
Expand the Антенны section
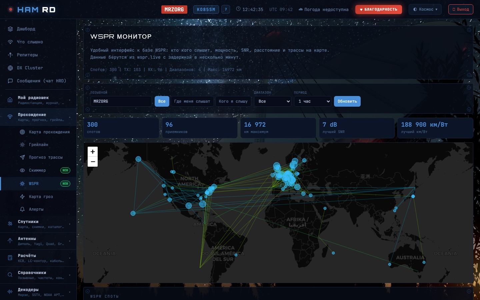[x=38, y=241]
